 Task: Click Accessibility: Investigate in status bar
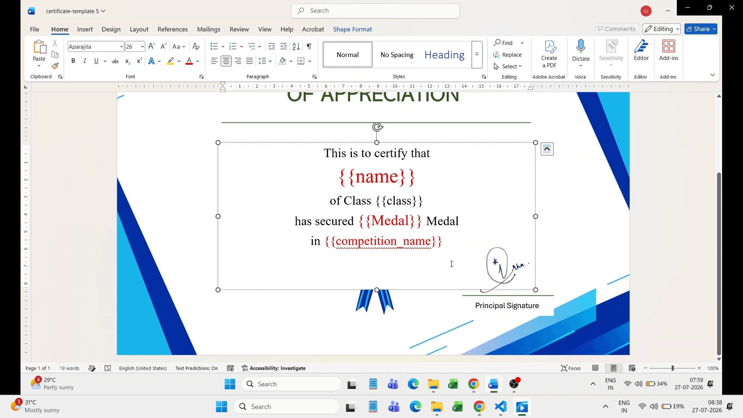274,368
